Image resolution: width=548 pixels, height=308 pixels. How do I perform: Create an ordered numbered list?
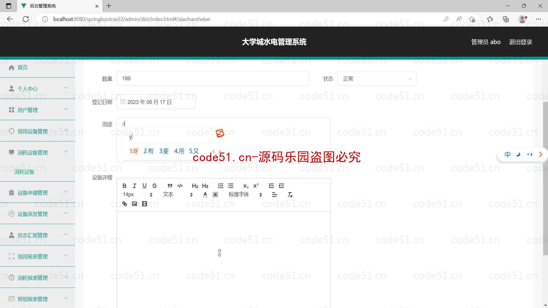click(x=221, y=186)
